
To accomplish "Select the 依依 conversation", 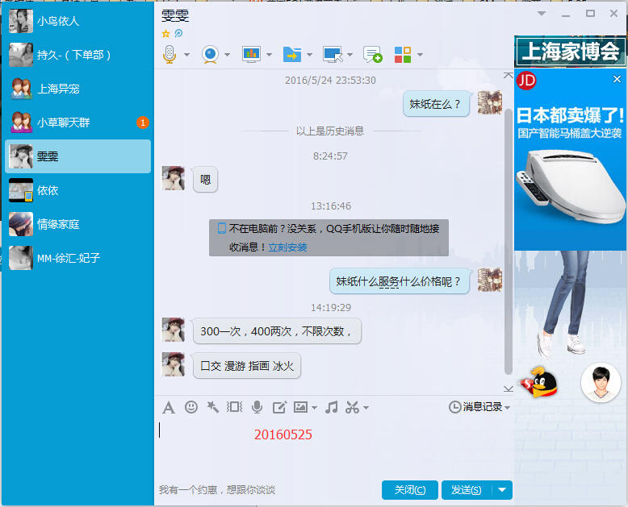I will [x=77, y=190].
